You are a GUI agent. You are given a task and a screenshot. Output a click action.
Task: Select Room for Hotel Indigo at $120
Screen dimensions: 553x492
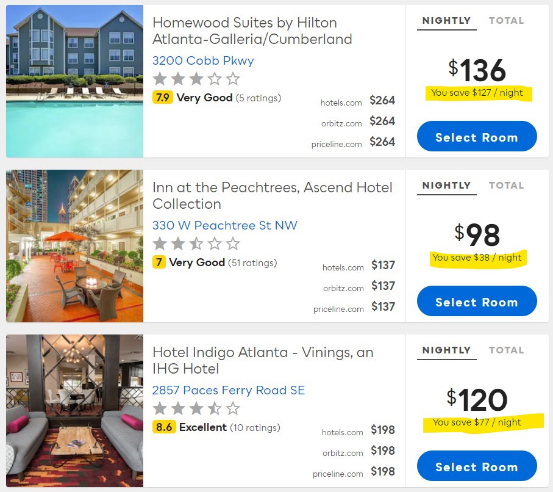coord(477,466)
